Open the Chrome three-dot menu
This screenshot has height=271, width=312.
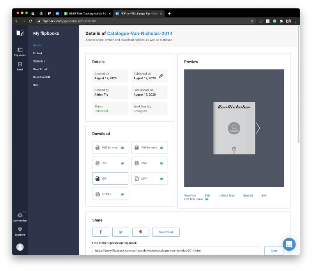click(x=295, y=21)
